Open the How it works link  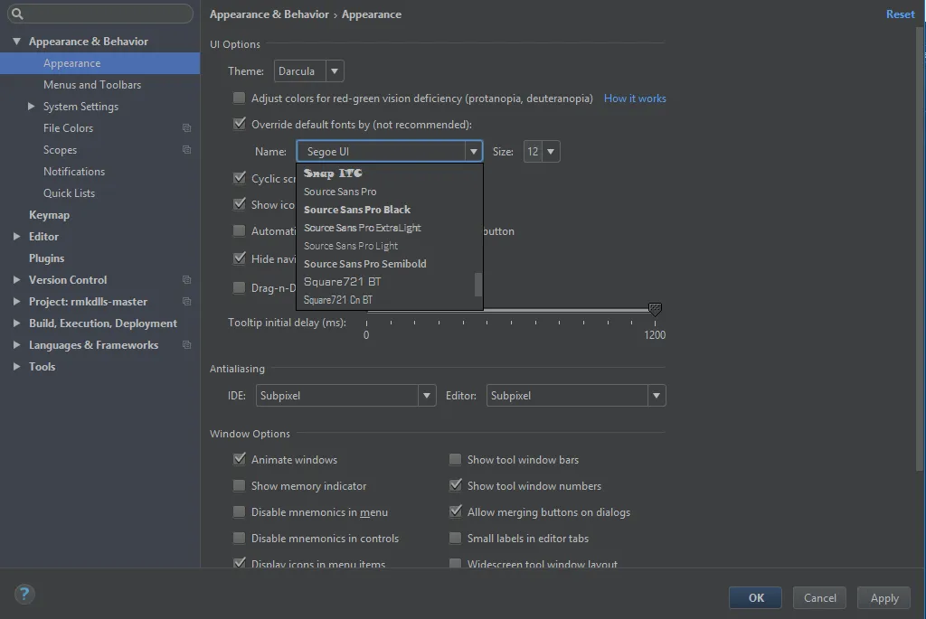pos(635,98)
